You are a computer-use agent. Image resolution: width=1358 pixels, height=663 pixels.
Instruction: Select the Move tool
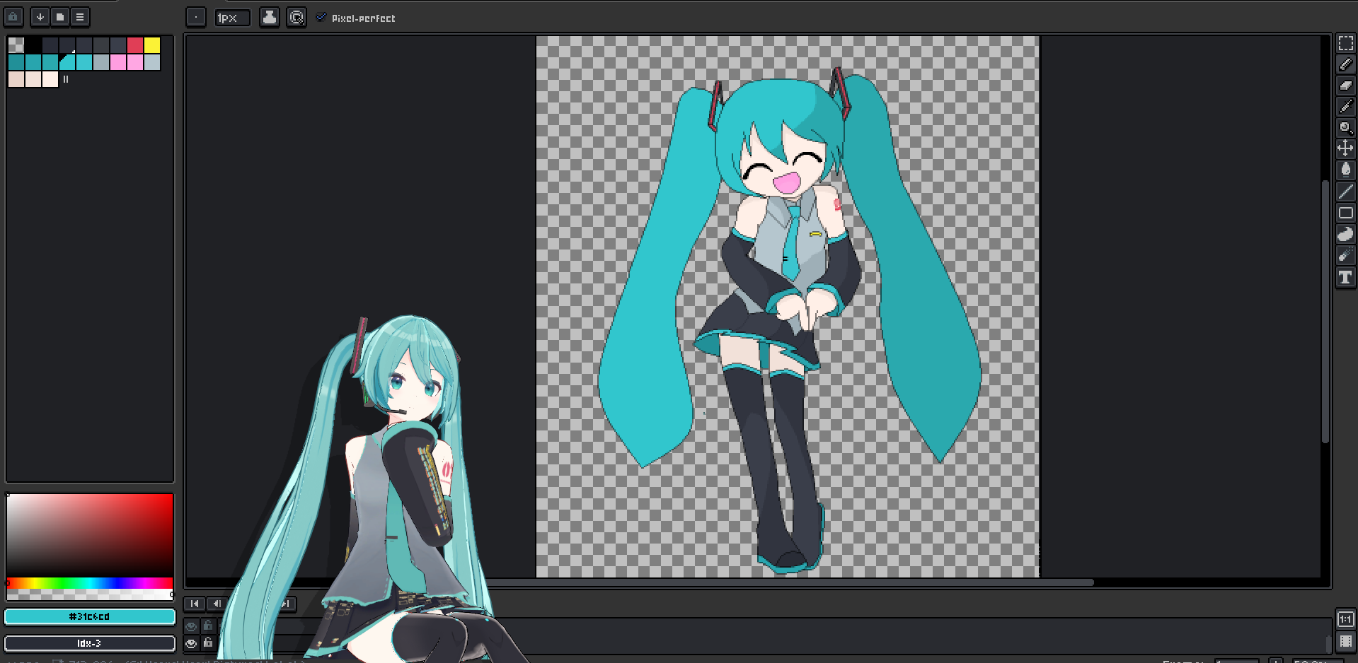1345,148
